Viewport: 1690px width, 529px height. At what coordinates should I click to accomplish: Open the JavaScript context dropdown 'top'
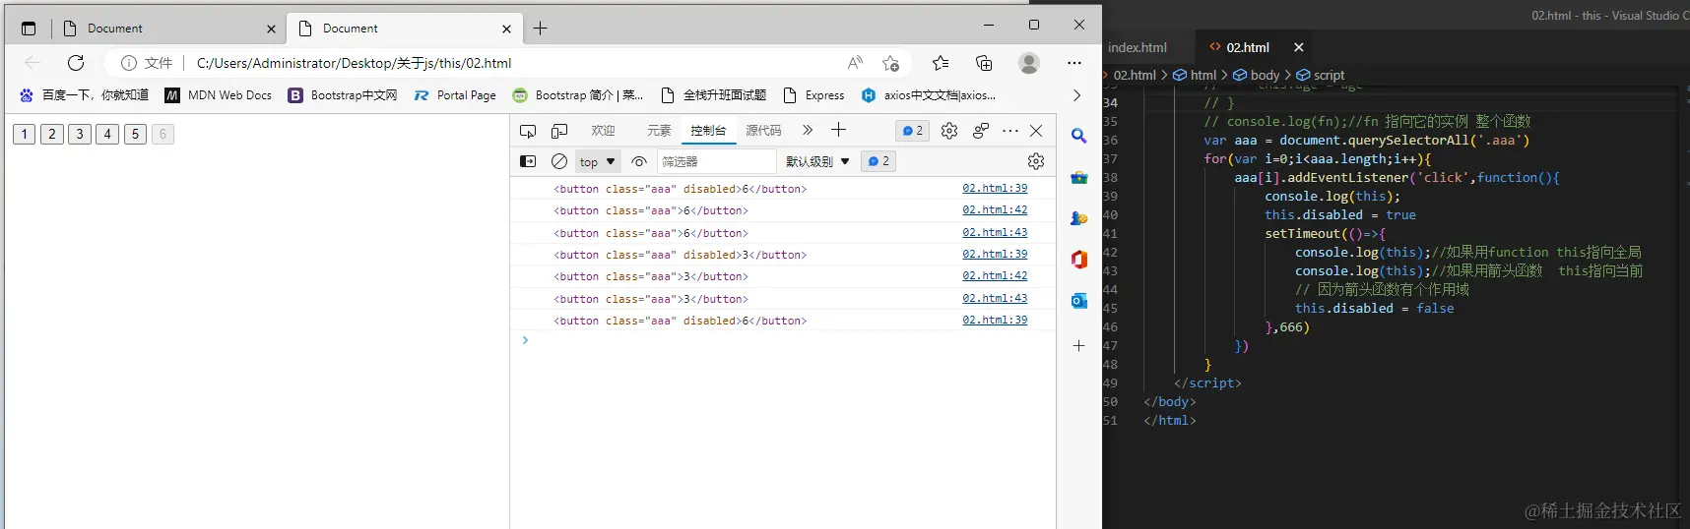[597, 161]
